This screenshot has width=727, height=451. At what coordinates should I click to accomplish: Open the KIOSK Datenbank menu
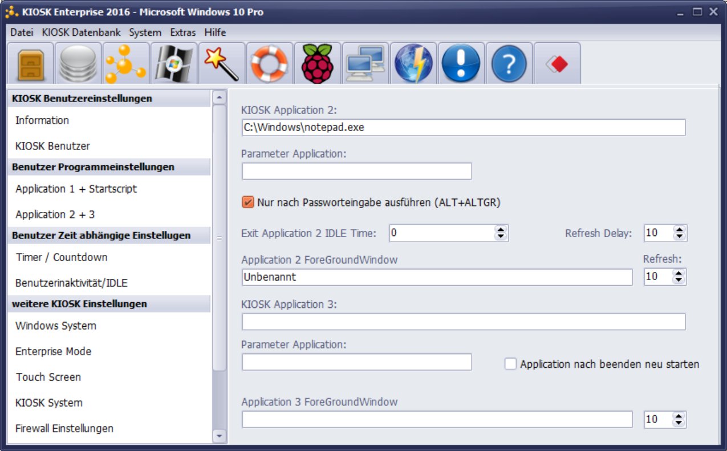pos(81,32)
